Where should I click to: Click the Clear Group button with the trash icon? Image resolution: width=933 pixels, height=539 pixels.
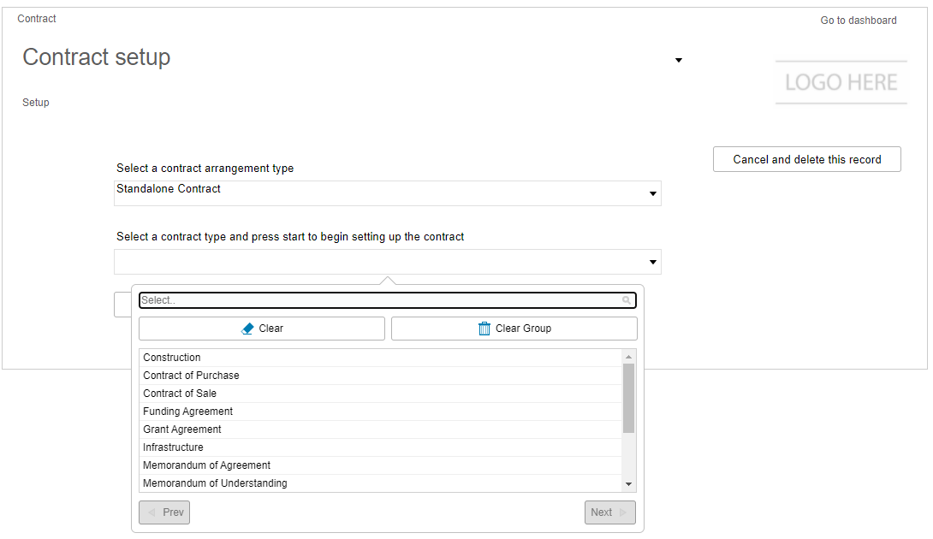point(514,329)
